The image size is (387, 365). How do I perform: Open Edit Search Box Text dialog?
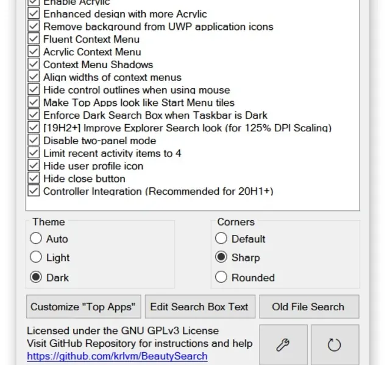coord(199,307)
